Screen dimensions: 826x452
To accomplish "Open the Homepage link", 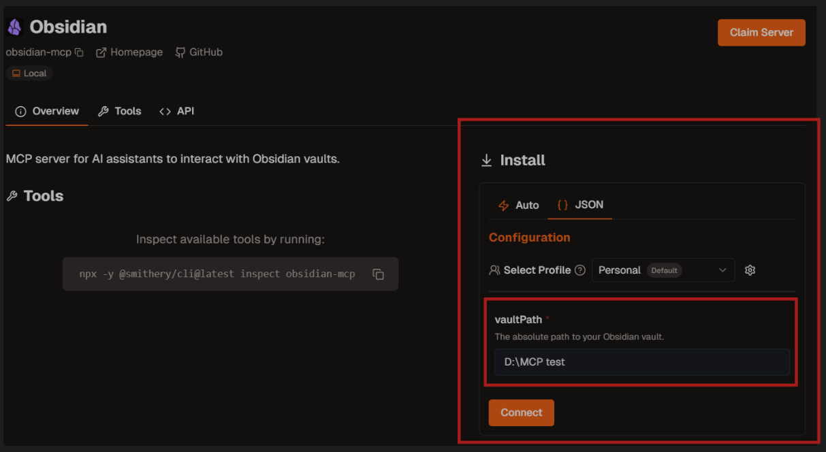I will tap(129, 52).
